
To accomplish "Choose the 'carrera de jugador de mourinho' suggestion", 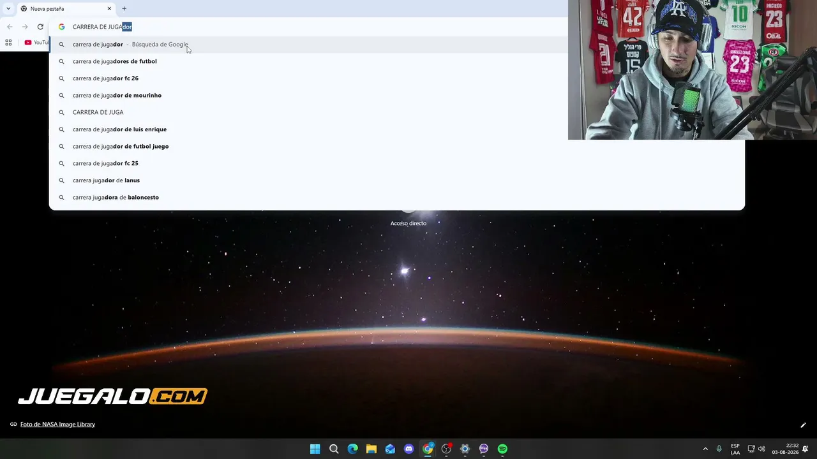I will click(397, 96).
